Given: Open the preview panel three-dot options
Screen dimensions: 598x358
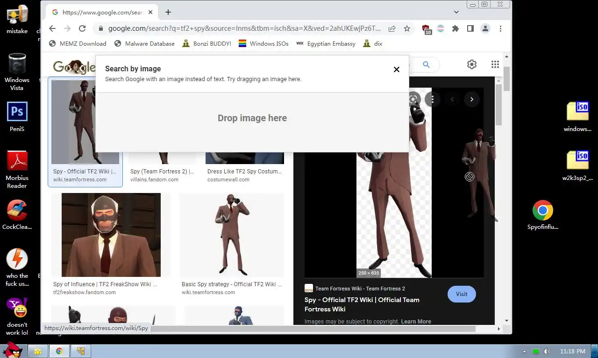Looking at the screenshot, I should (x=433, y=99).
